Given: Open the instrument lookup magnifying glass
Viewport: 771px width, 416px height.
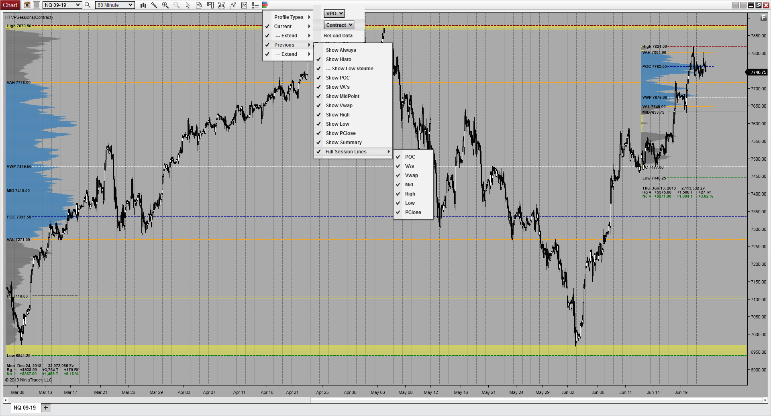Looking at the screenshot, I should point(88,5).
